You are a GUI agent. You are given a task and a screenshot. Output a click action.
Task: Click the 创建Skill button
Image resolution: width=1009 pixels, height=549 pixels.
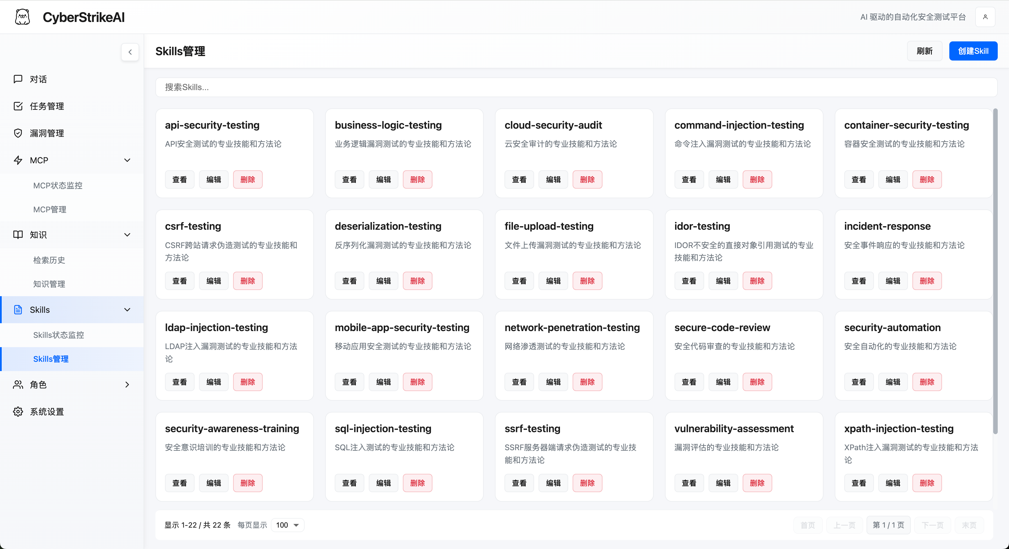(973, 51)
